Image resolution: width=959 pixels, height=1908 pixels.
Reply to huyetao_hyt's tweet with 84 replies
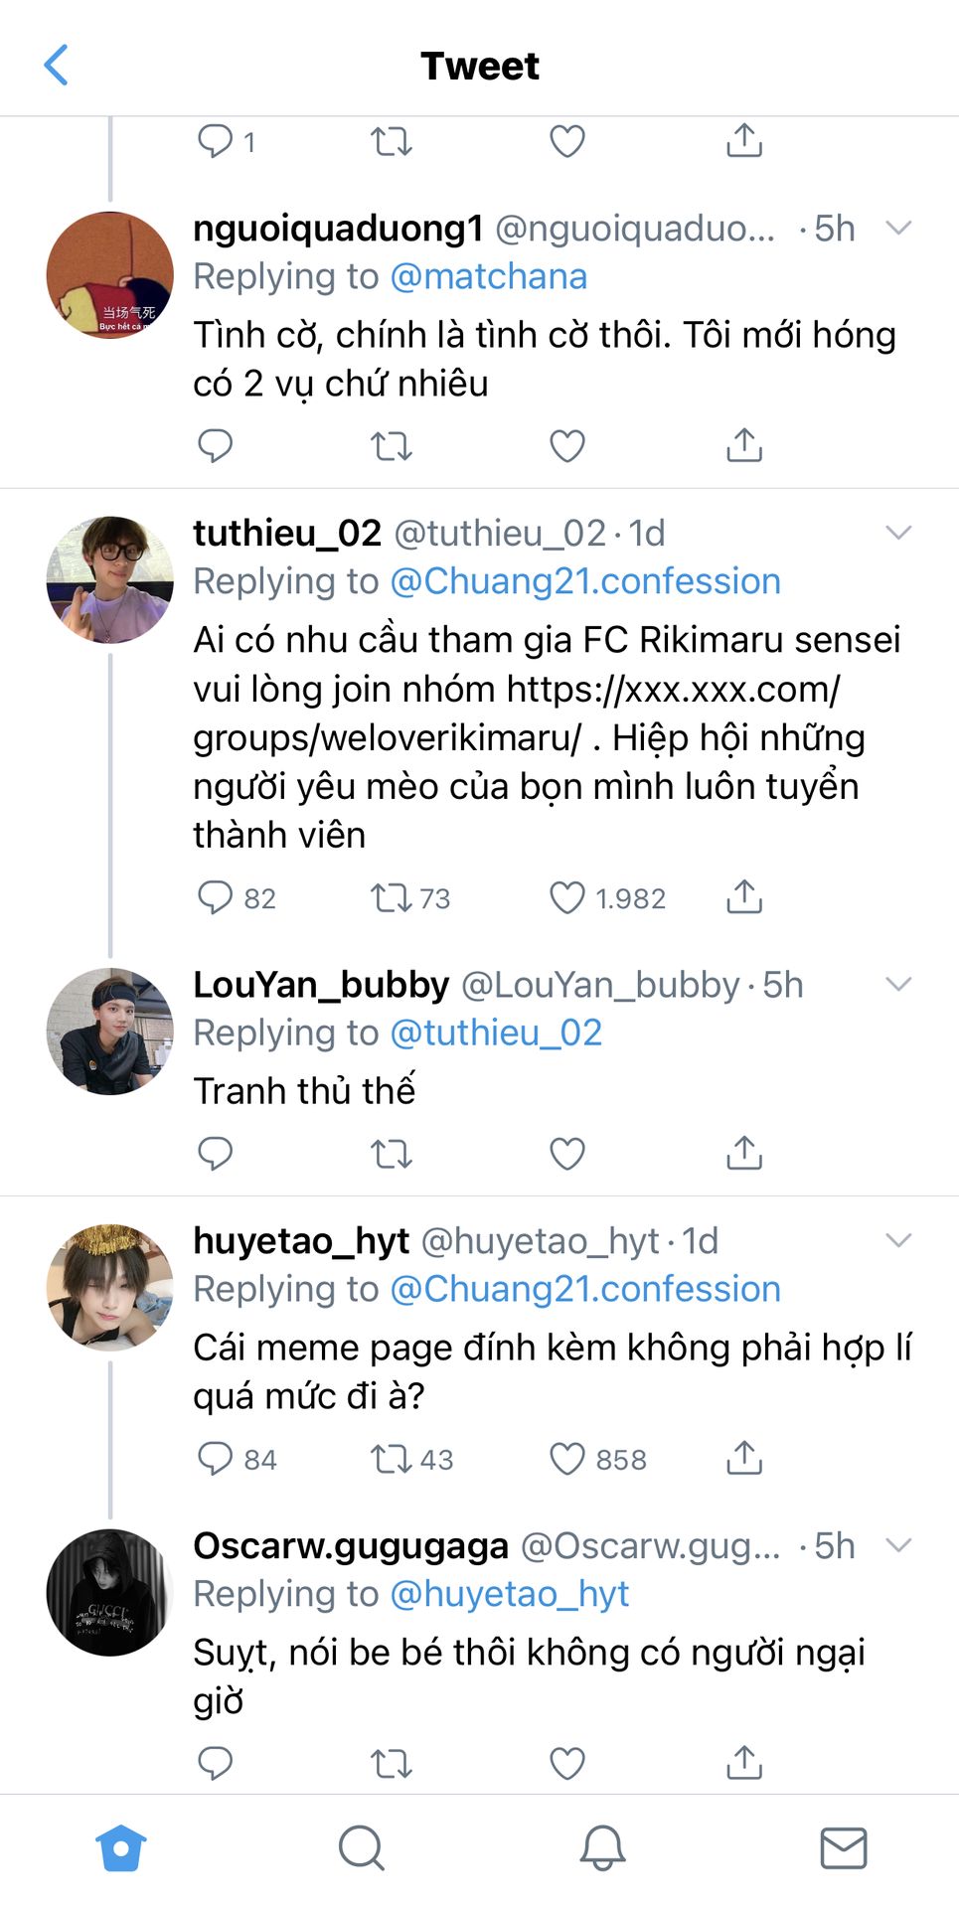pos(216,1458)
